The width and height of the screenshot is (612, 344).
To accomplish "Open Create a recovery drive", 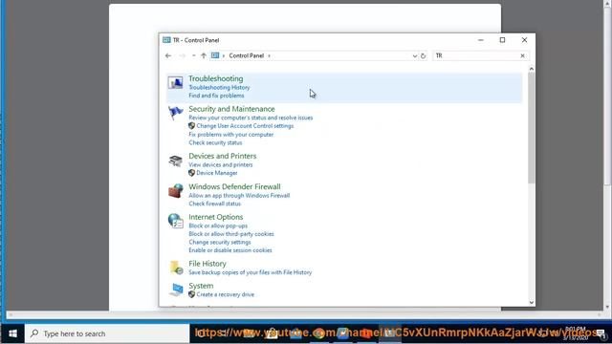I will [x=226, y=294].
